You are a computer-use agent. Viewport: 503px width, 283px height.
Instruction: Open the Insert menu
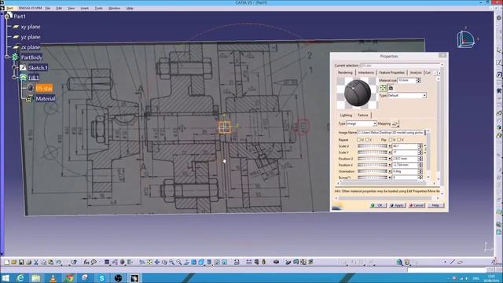(x=84, y=8)
